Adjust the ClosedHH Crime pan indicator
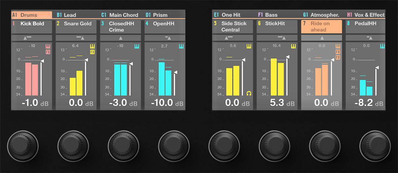Image resolution: width=398 pixels, height=173 pixels. coord(121,38)
